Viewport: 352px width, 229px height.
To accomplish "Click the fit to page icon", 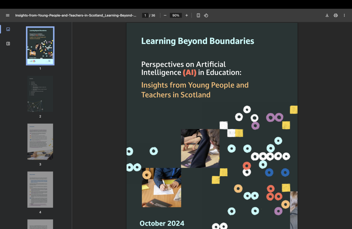I will pyautogui.click(x=198, y=15).
